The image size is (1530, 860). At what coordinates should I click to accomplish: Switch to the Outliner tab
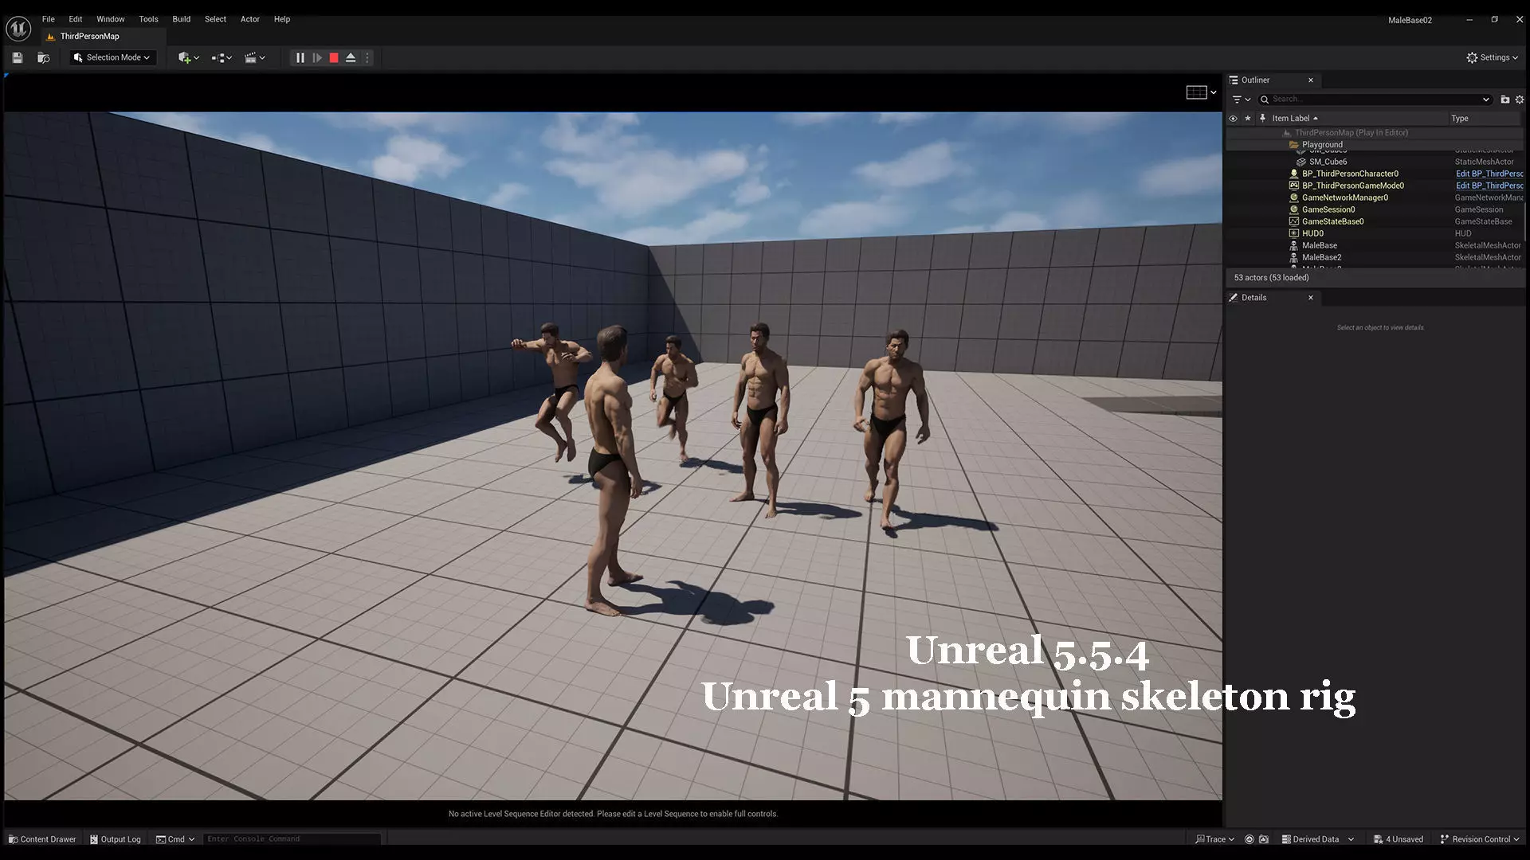[1255, 80]
